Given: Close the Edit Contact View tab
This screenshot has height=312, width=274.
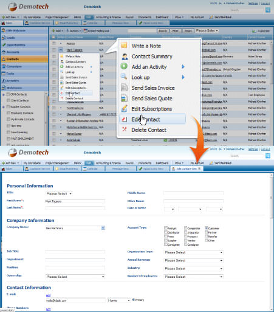Looking at the screenshot, I should pyautogui.click(x=199, y=168).
